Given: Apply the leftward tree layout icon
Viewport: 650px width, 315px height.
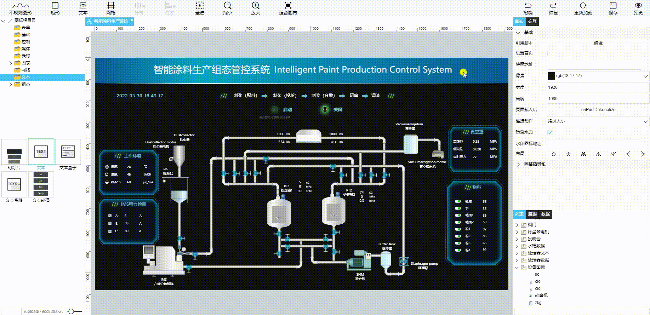Looking at the screenshot, I should (628, 154).
